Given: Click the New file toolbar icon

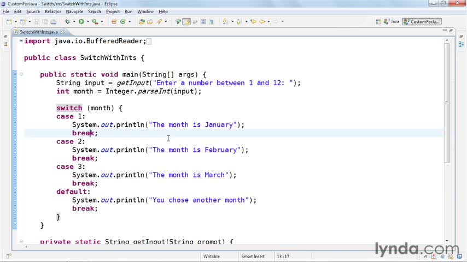Looking at the screenshot, I should 9,22.
